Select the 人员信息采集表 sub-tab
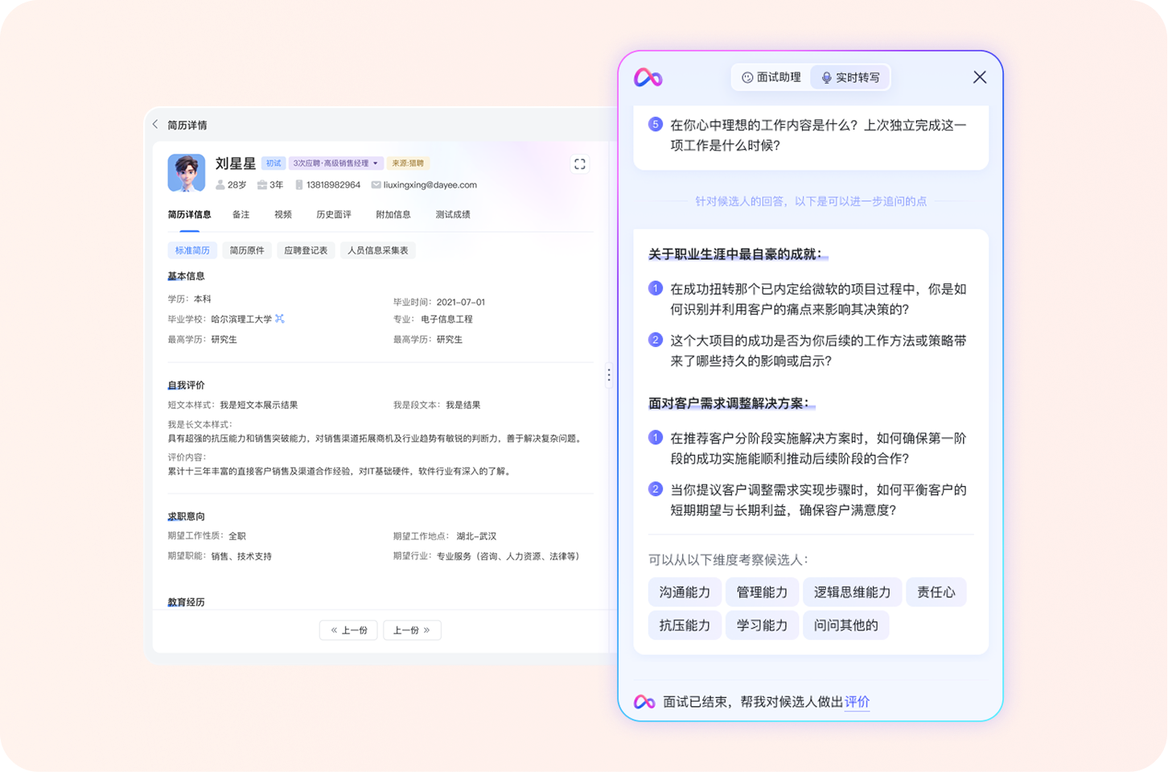Screen dimensions: 1168x772 (378, 250)
